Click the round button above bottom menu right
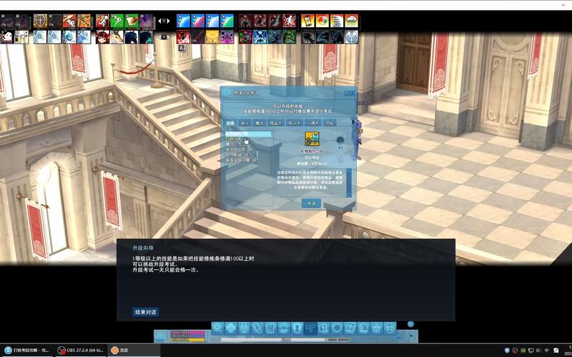Viewport: 572px width, 357px height. click(410, 324)
